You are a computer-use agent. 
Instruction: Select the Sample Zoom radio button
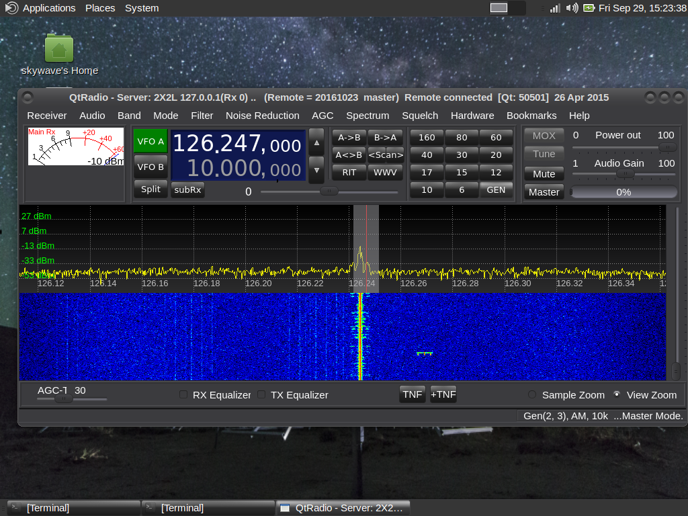tap(532, 394)
